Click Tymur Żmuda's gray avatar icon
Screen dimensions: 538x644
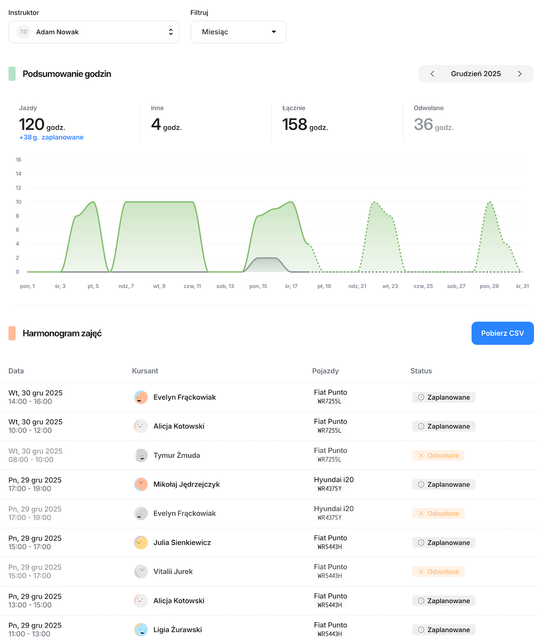[x=141, y=455]
